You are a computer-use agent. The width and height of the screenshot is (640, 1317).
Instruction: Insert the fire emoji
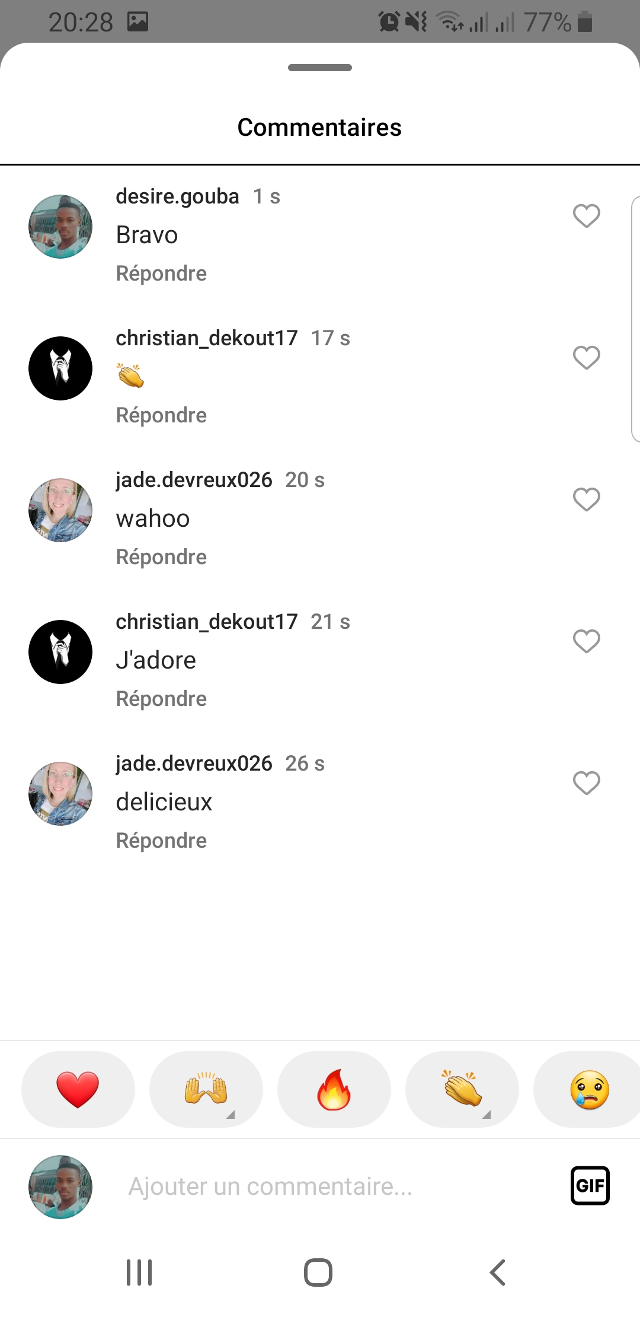[334, 1089]
